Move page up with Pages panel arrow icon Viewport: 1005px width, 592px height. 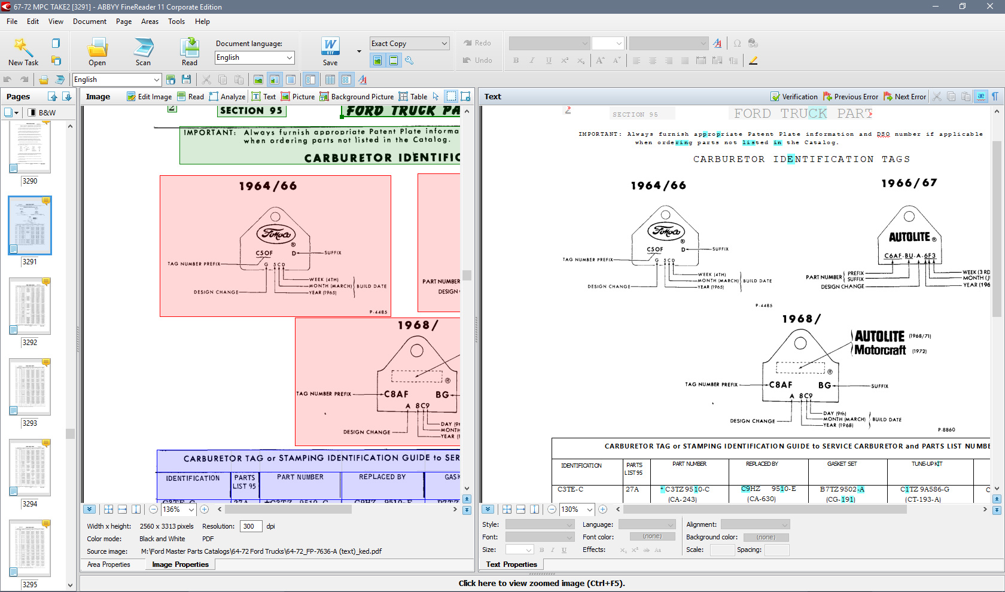[53, 96]
